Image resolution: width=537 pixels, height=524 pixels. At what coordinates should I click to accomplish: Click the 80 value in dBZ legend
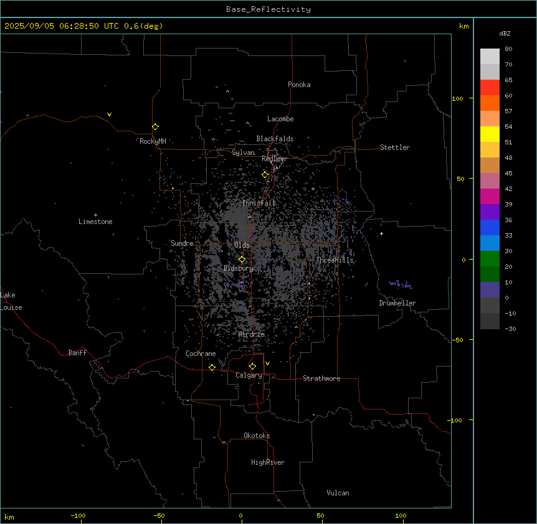[508, 49]
